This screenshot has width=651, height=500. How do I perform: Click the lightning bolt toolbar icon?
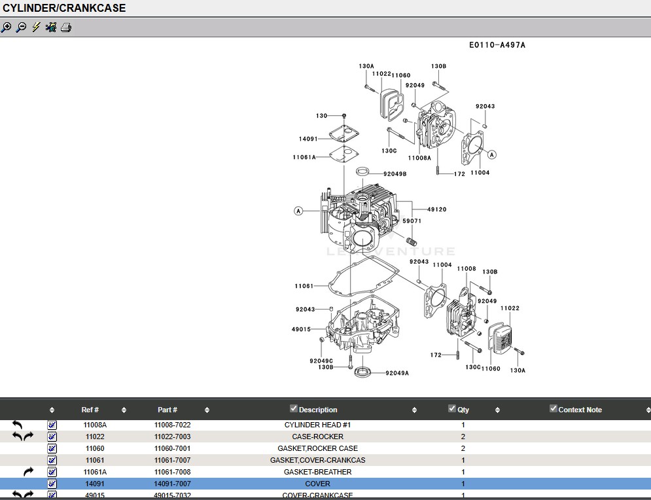click(x=36, y=27)
